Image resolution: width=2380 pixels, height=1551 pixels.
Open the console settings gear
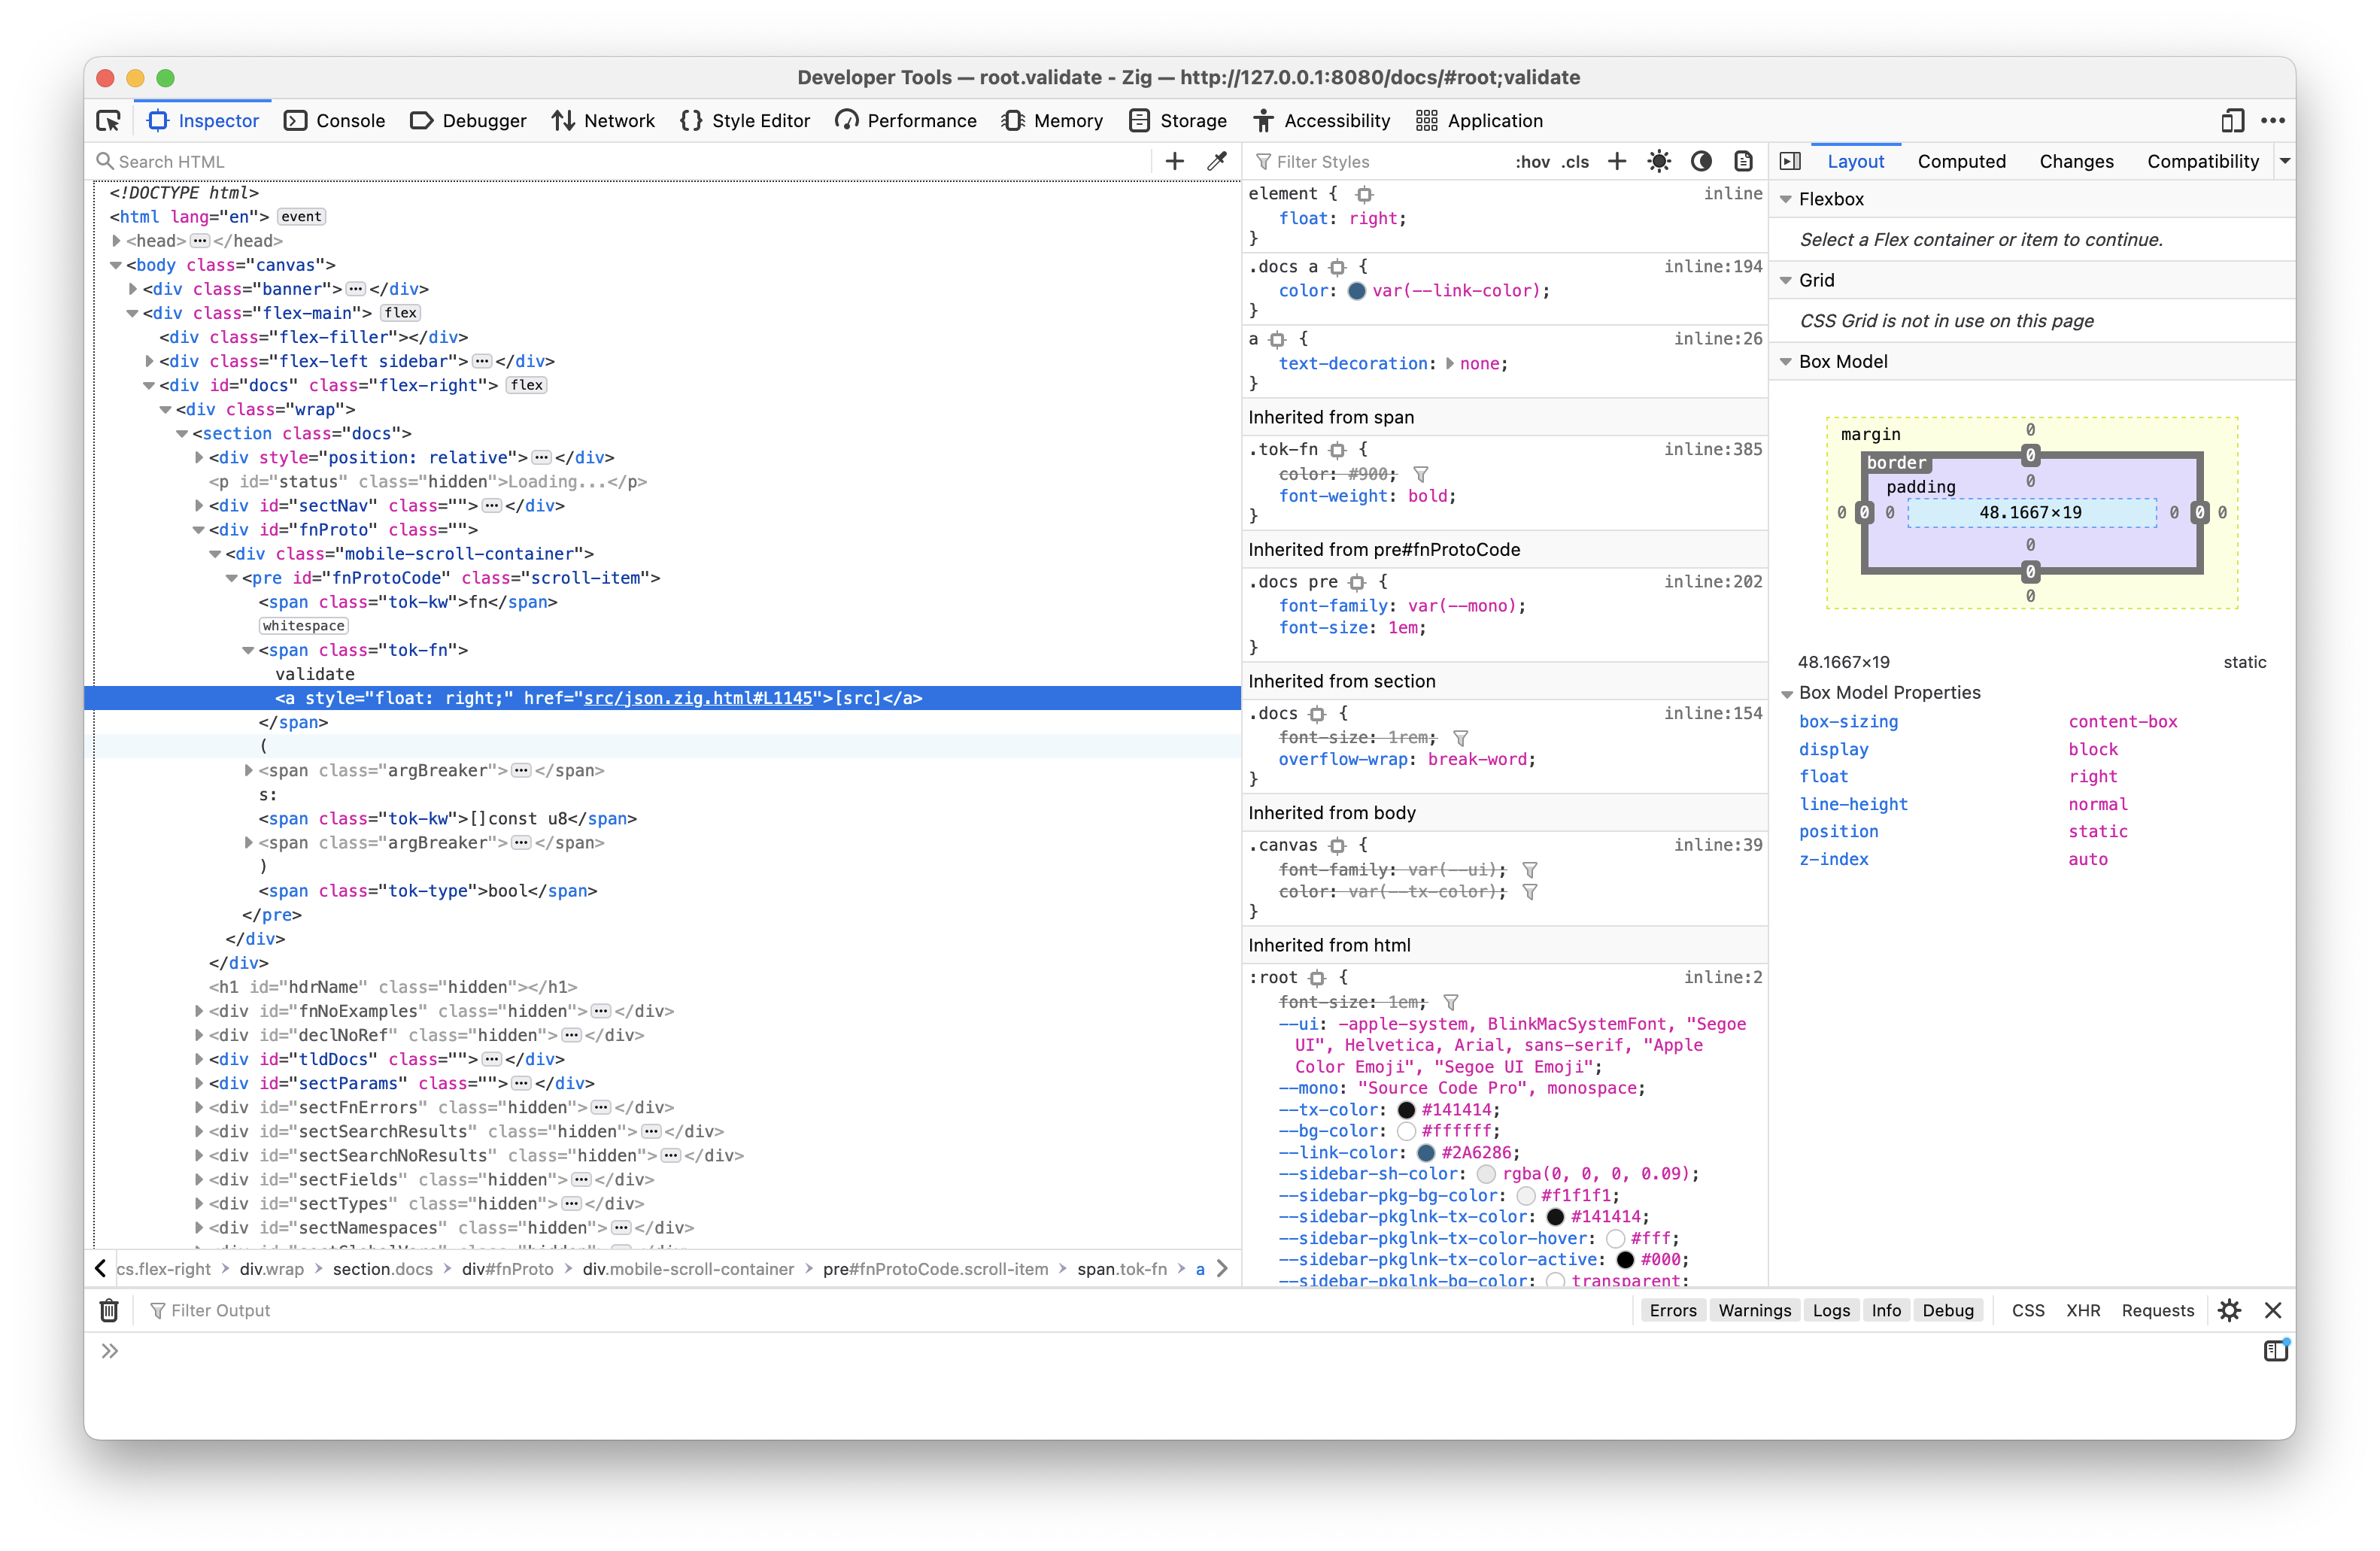tap(2229, 1310)
